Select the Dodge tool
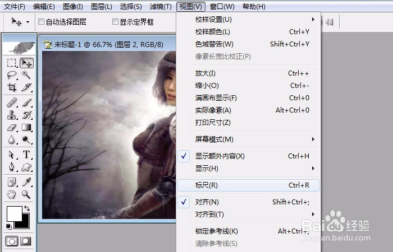Viewport: 393px width, 252px height. (x=26, y=140)
